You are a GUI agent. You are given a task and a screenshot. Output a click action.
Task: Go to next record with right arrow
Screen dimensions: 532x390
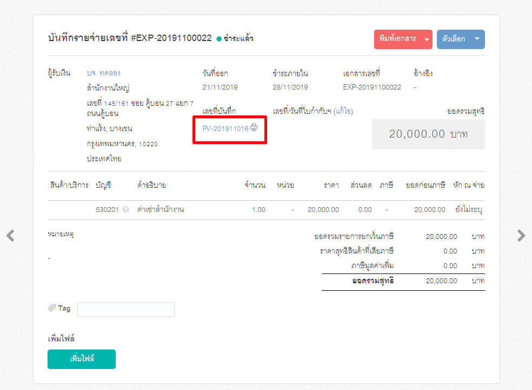(521, 236)
